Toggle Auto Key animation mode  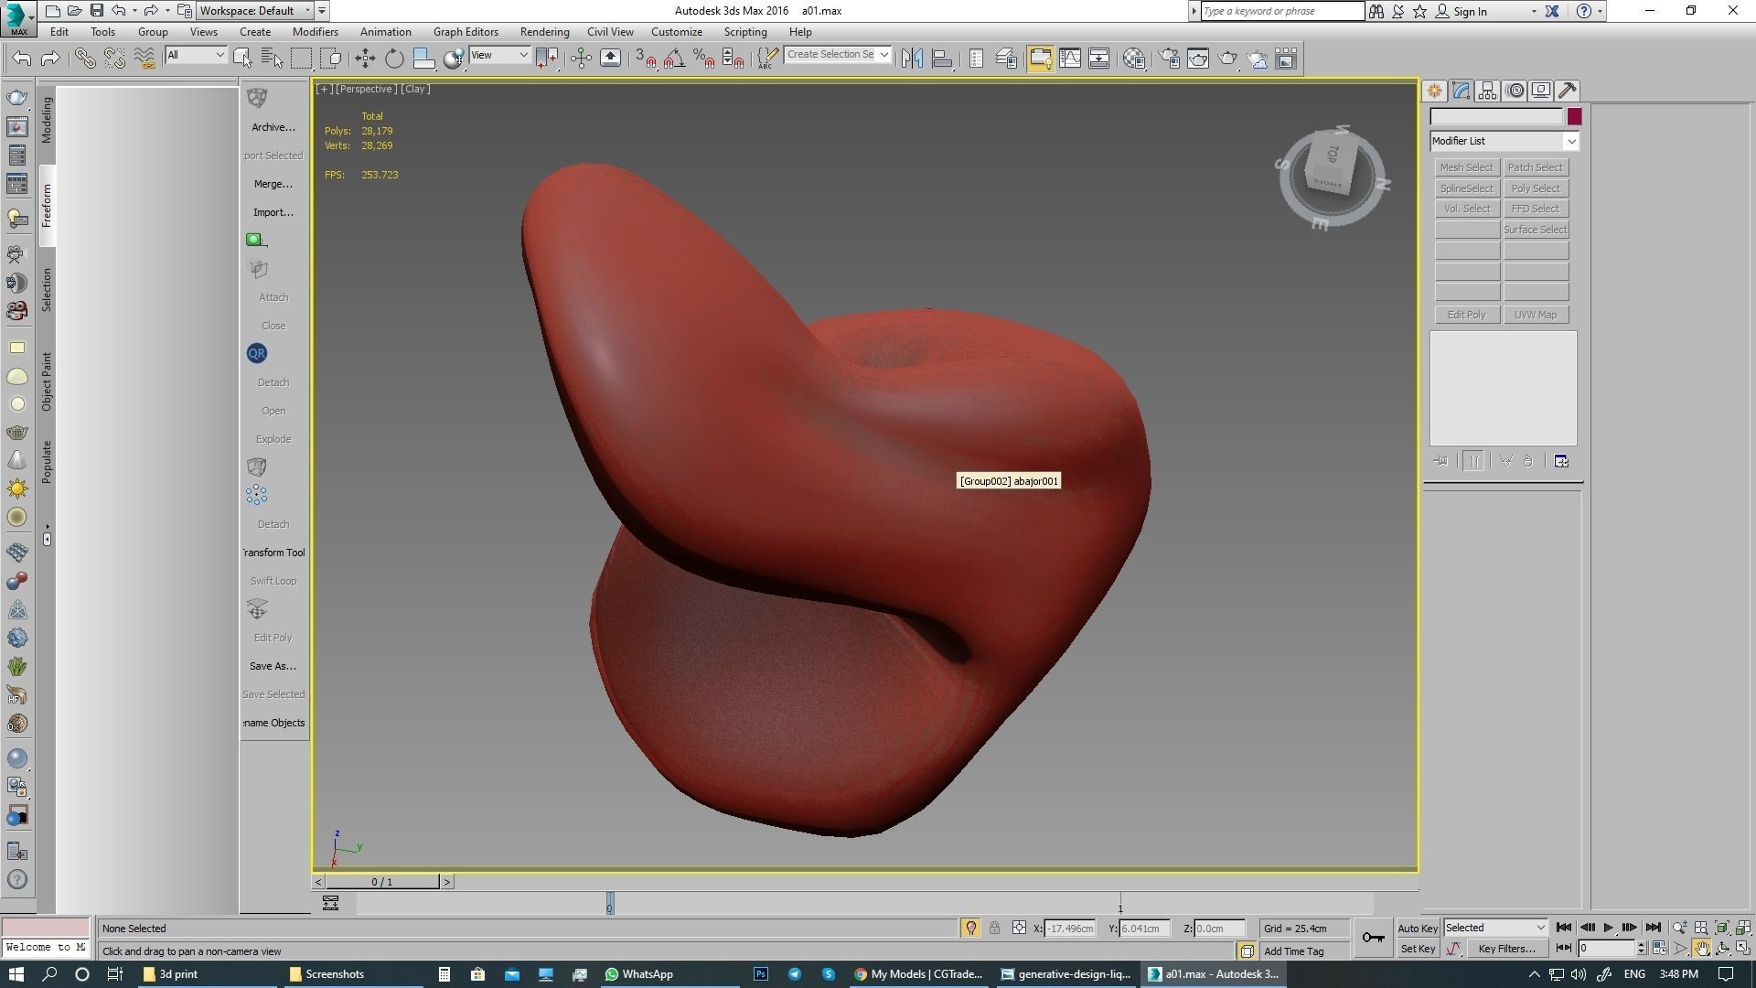click(1418, 928)
